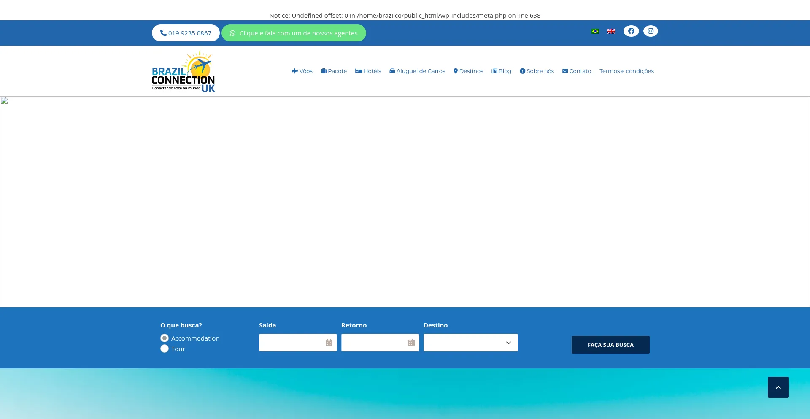810x419 pixels.
Task: Open the Facebook page icon
Action: (x=631, y=31)
